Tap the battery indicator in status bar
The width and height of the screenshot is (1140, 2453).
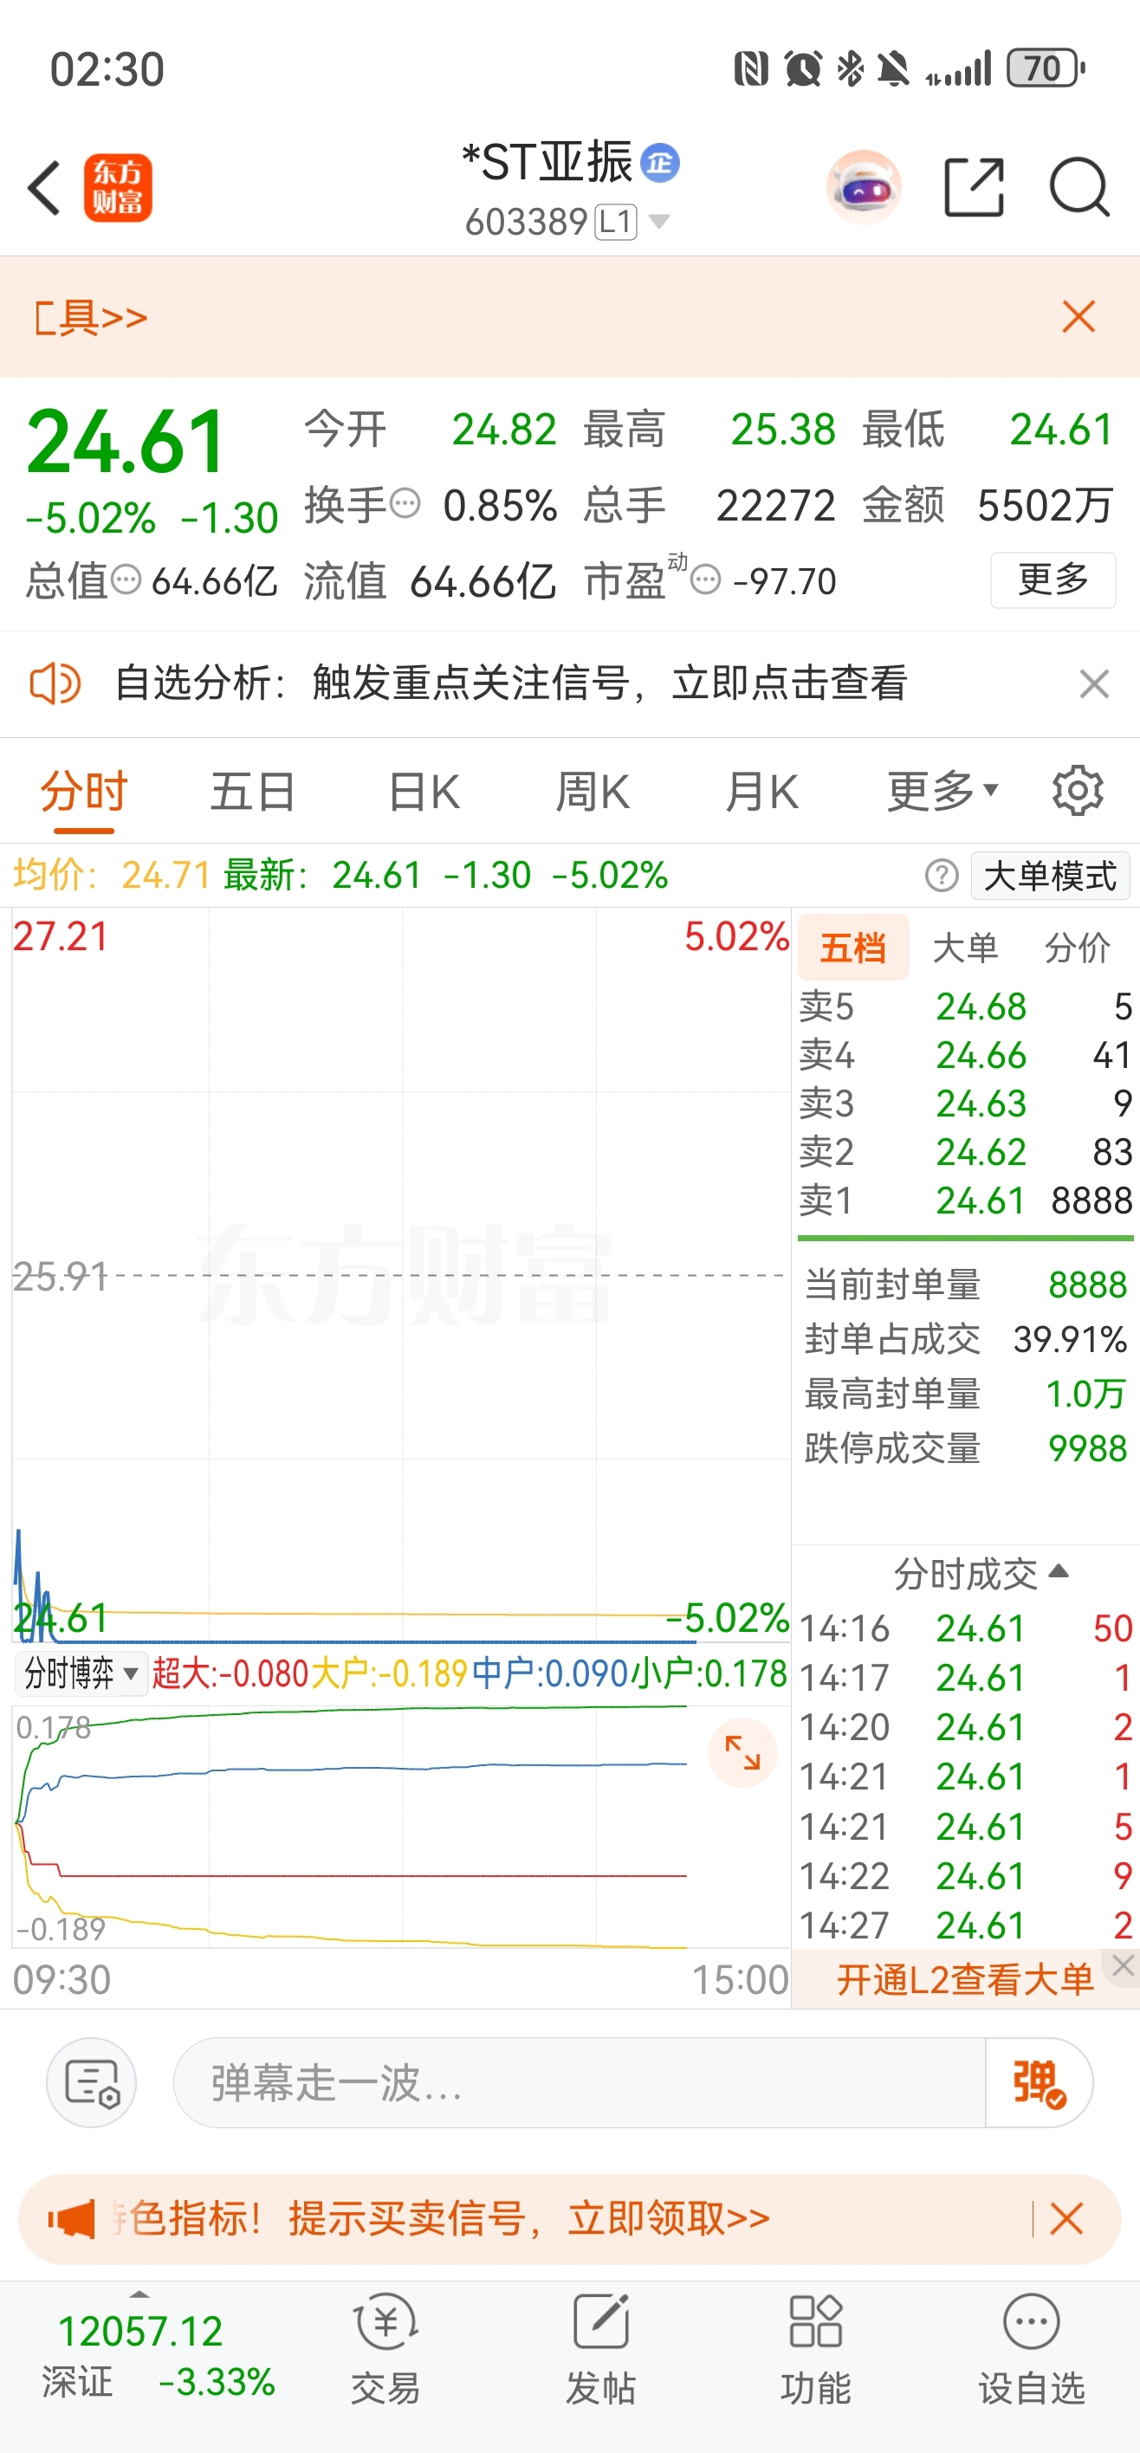click(x=1046, y=68)
